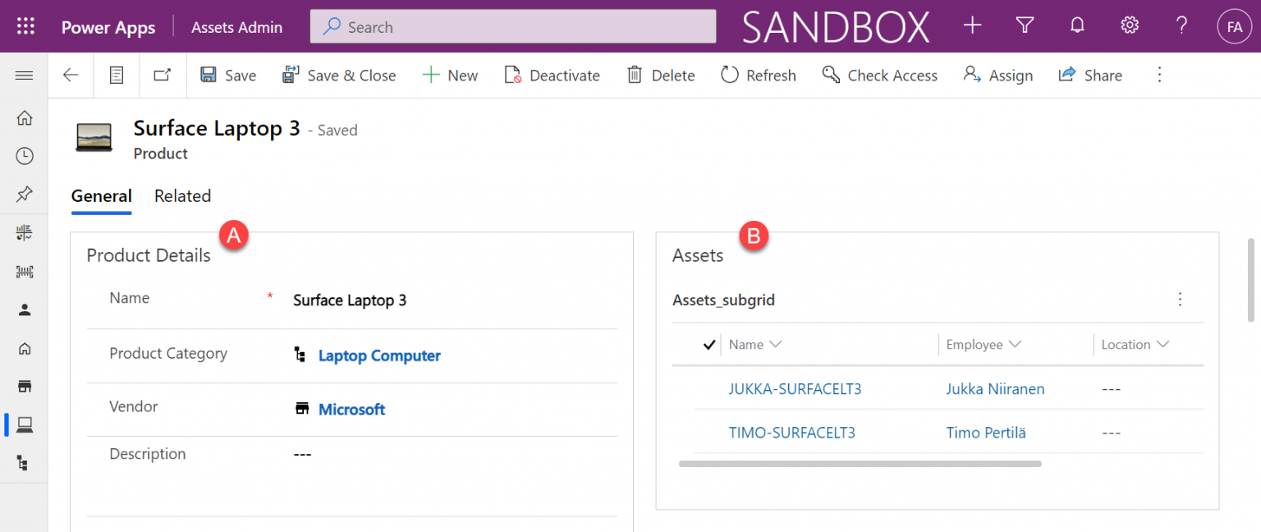
Task: Click the subgrid horizontal scrollbar
Action: coord(860,464)
